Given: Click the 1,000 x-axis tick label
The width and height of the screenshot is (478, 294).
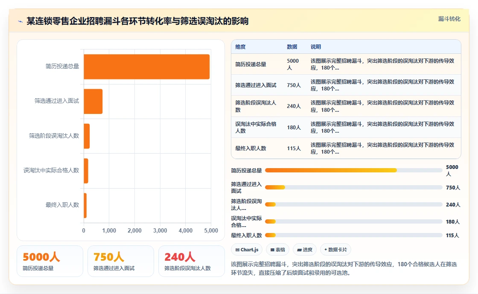Looking at the screenshot, I should 109,230.
